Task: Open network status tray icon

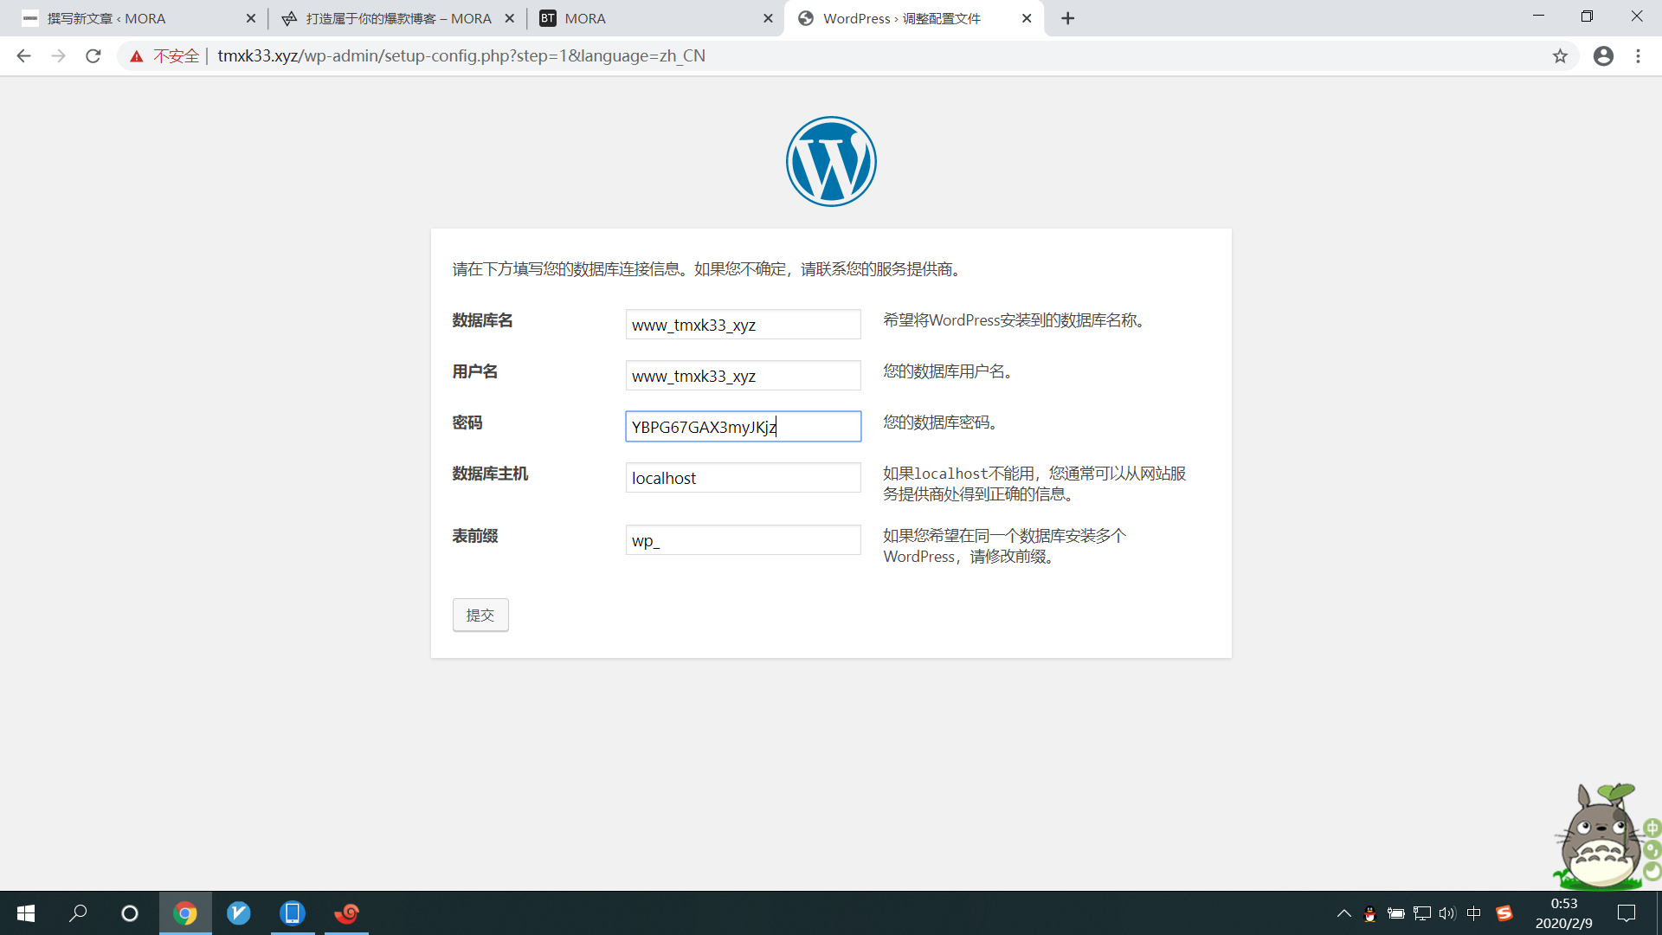Action: coord(1421,913)
